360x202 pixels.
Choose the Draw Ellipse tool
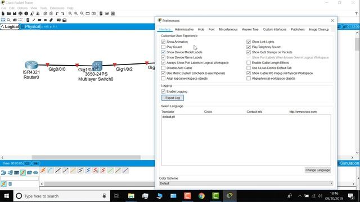45,20
